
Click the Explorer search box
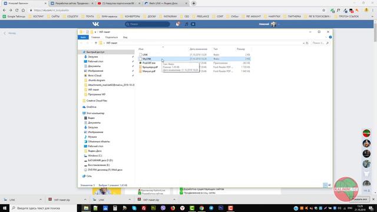pos(320,43)
